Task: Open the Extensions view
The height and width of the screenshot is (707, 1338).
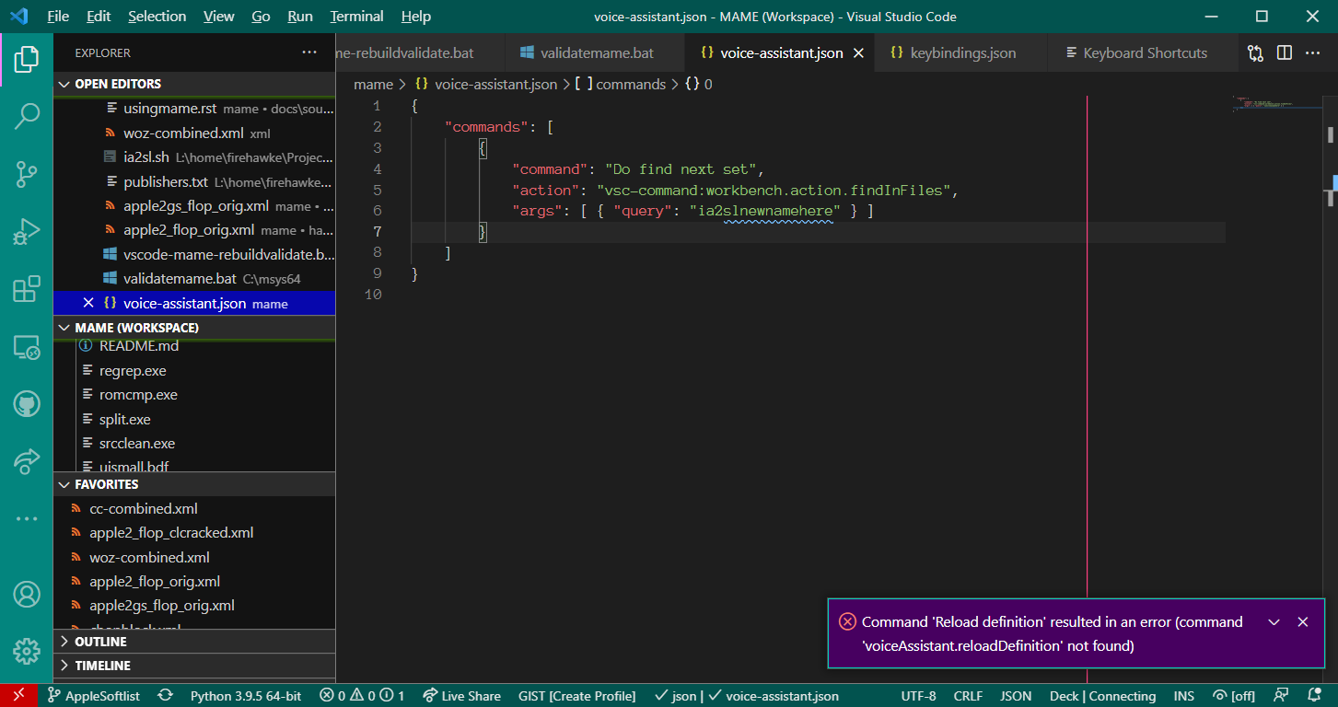Action: 27,289
